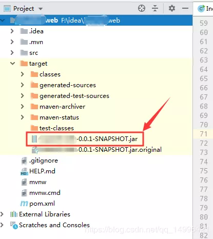Click the .idea folder icon
Viewport: 213px width, 239px height.
pos(24,31)
